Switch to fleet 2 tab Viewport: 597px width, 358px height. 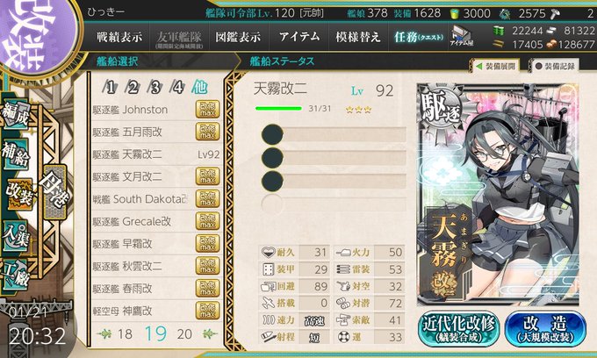pyautogui.click(x=133, y=88)
